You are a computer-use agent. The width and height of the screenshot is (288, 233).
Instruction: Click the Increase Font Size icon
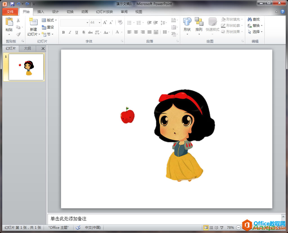click(x=105, y=23)
